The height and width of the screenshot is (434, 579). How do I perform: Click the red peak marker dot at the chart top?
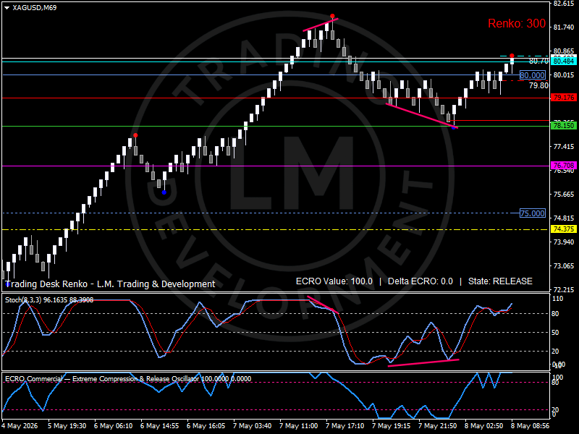click(x=332, y=16)
